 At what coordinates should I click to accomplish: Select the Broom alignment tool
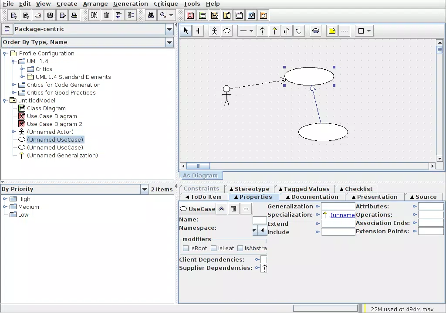198,31
